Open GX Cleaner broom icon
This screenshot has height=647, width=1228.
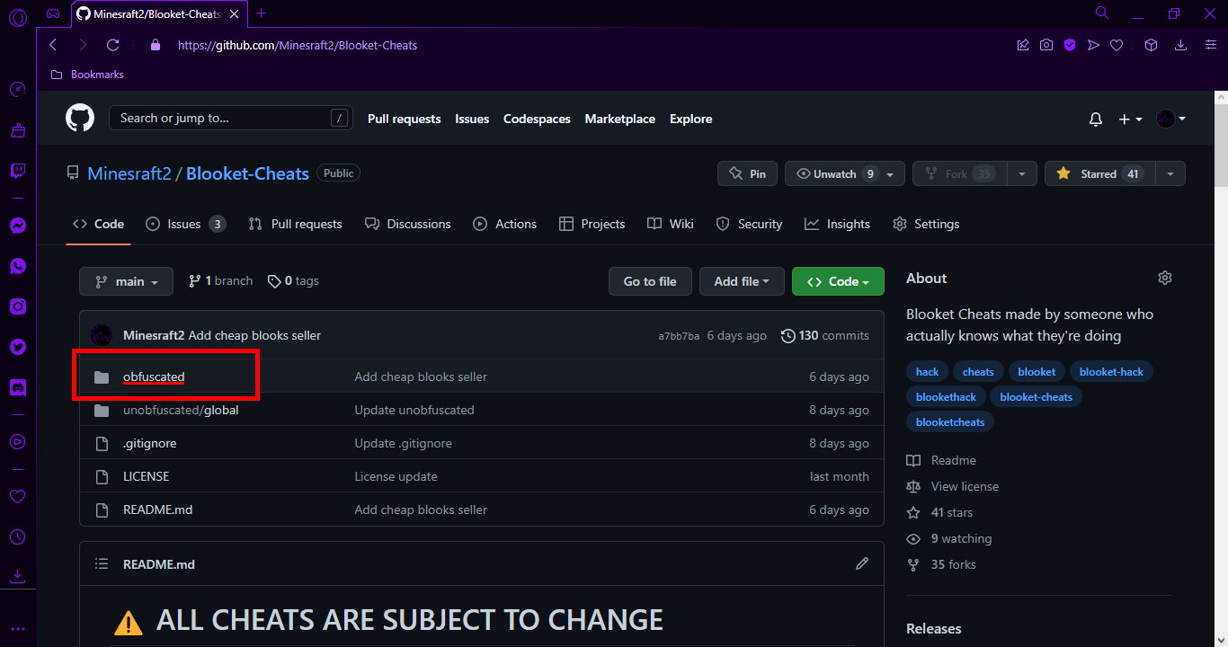pyautogui.click(x=17, y=131)
